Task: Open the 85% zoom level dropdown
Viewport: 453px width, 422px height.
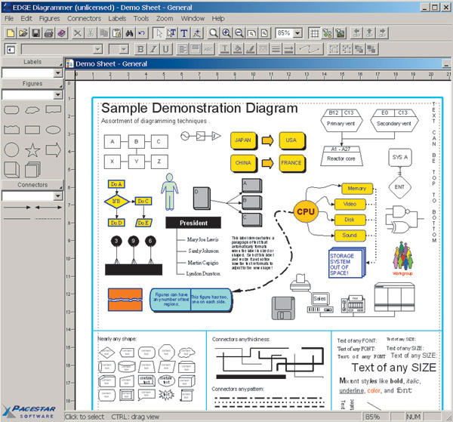Action: tap(298, 33)
